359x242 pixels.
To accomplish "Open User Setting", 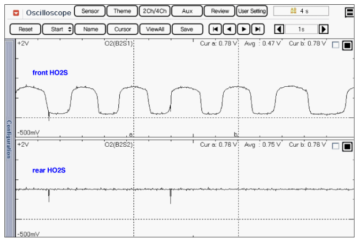I will 252,11.
